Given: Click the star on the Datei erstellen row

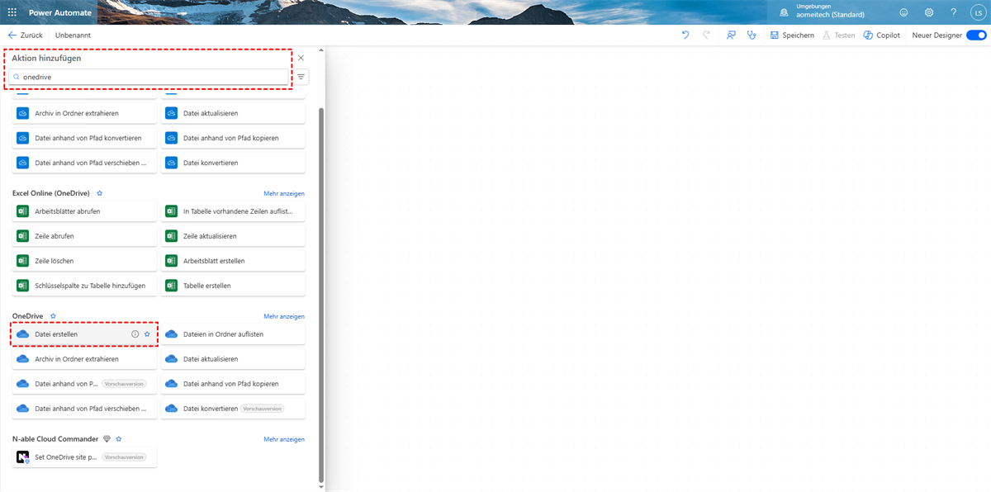Looking at the screenshot, I should pyautogui.click(x=147, y=334).
